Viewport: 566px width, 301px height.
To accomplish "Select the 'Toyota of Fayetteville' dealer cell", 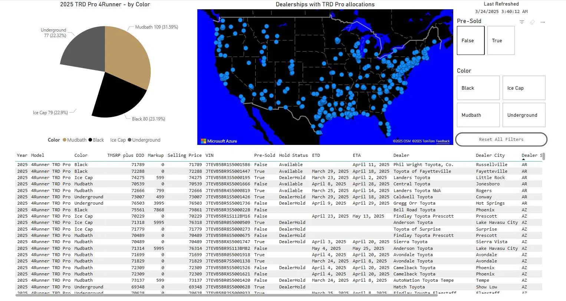I will [422, 171].
